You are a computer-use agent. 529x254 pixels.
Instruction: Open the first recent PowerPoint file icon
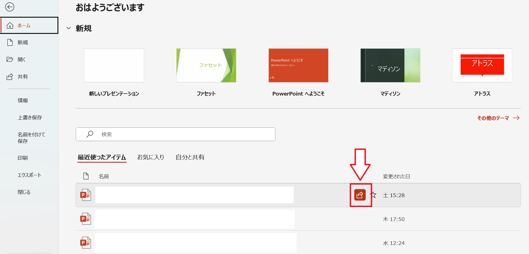tap(85, 195)
